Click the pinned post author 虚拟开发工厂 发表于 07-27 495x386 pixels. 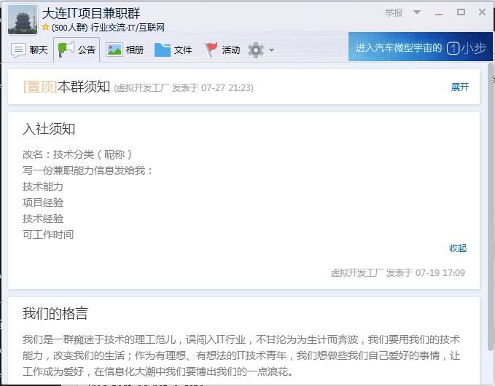pyautogui.click(x=184, y=87)
